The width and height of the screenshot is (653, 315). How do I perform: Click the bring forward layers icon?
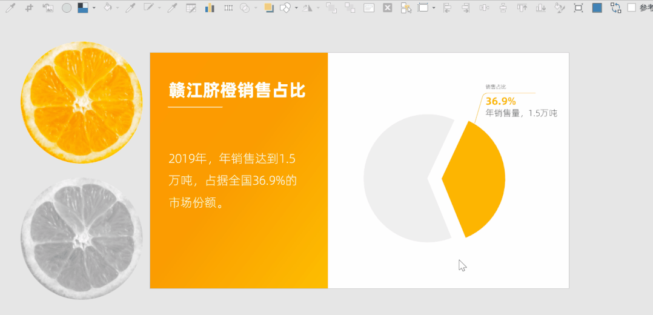331,7
